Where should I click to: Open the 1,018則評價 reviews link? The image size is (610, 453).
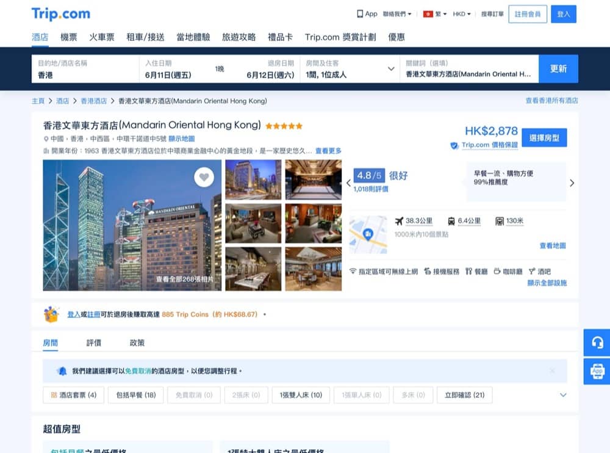371,189
